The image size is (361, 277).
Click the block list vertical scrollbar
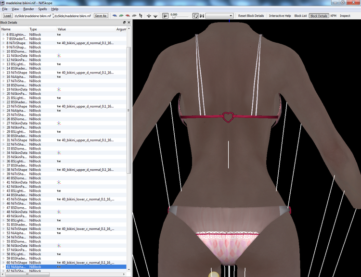pyautogui.click(x=129, y=111)
